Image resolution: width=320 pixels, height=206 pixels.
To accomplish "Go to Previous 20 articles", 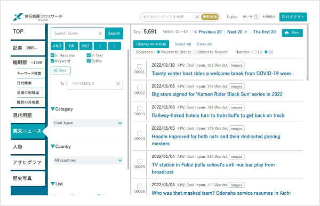I will point(208,32).
